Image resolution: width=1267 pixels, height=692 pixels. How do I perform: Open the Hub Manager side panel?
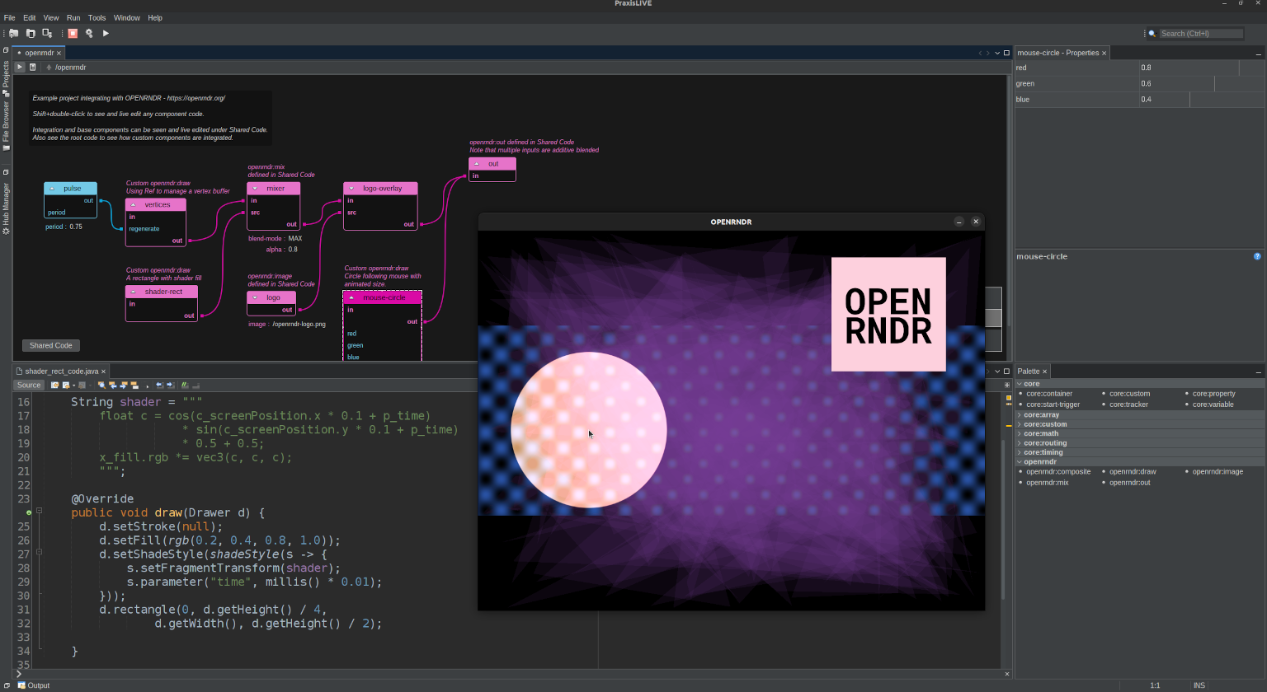pyautogui.click(x=6, y=208)
